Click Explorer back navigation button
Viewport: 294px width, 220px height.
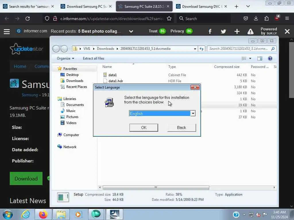[56, 49]
